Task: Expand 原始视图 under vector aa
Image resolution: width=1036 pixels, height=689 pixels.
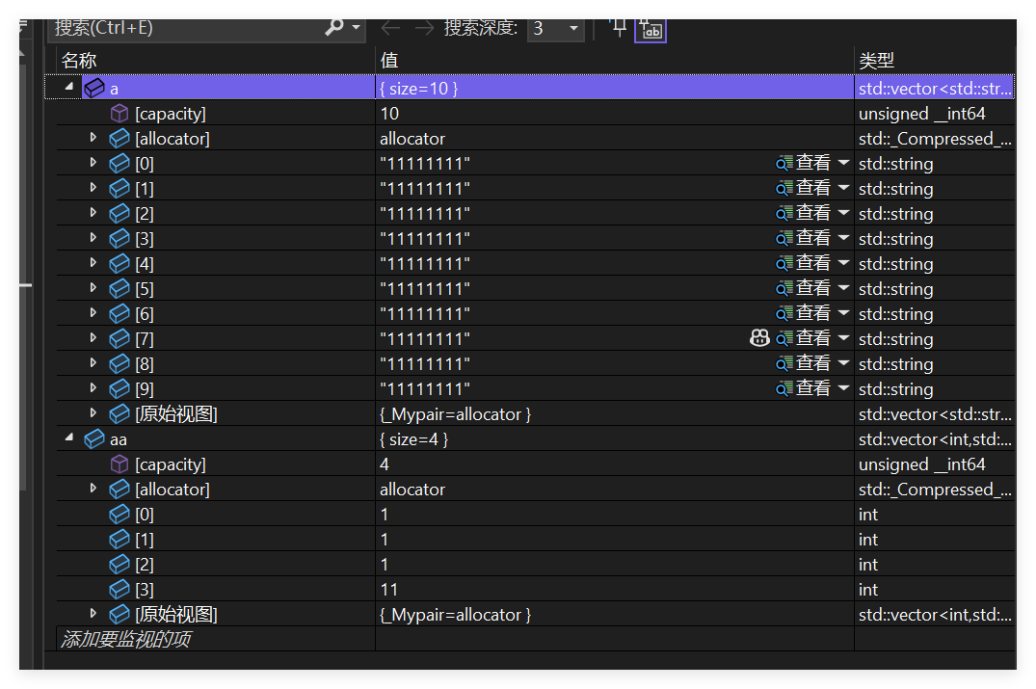Action: 93,614
